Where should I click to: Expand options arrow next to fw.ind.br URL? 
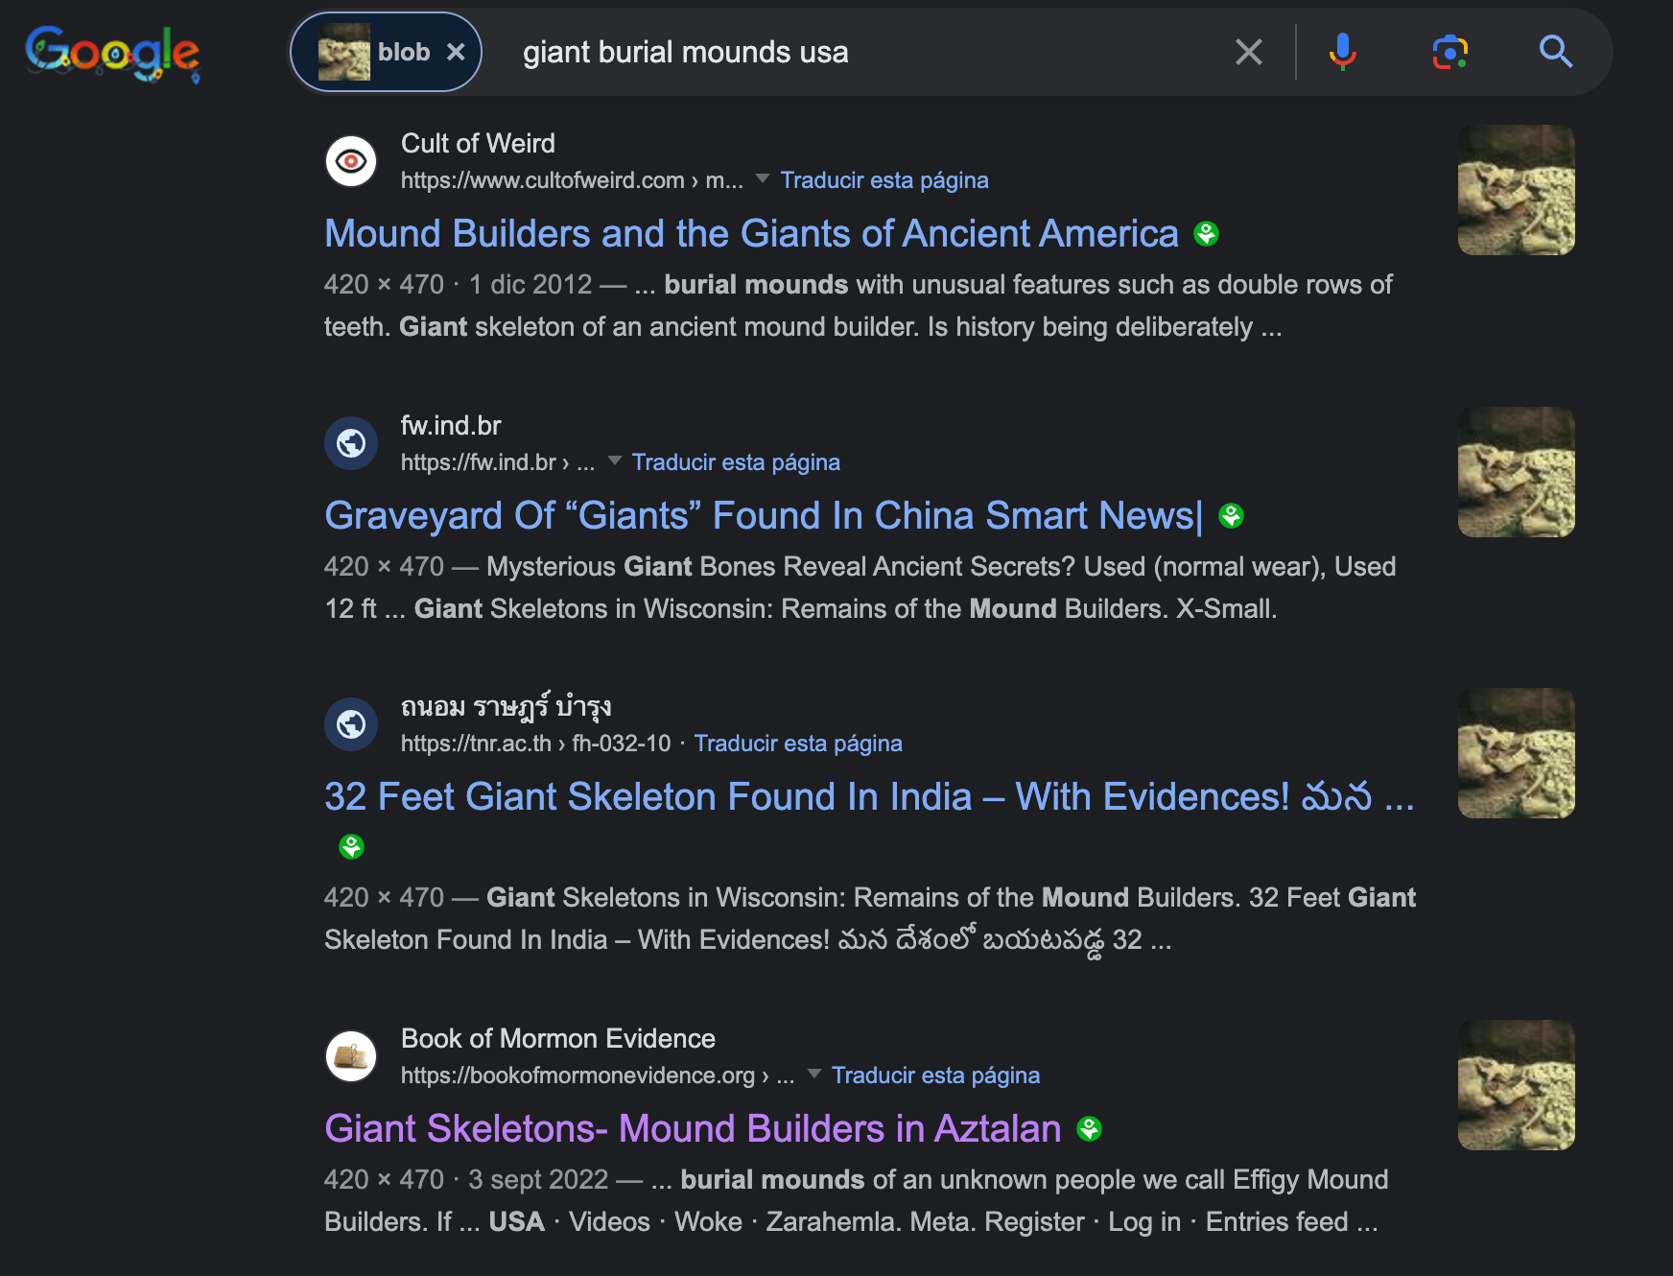click(x=615, y=461)
